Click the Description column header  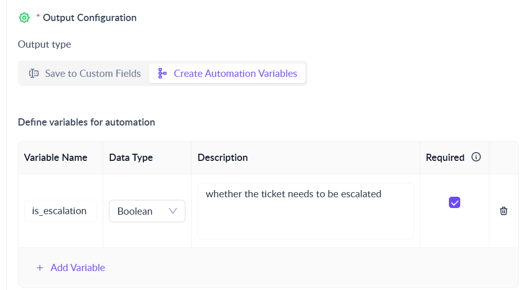tap(222, 157)
